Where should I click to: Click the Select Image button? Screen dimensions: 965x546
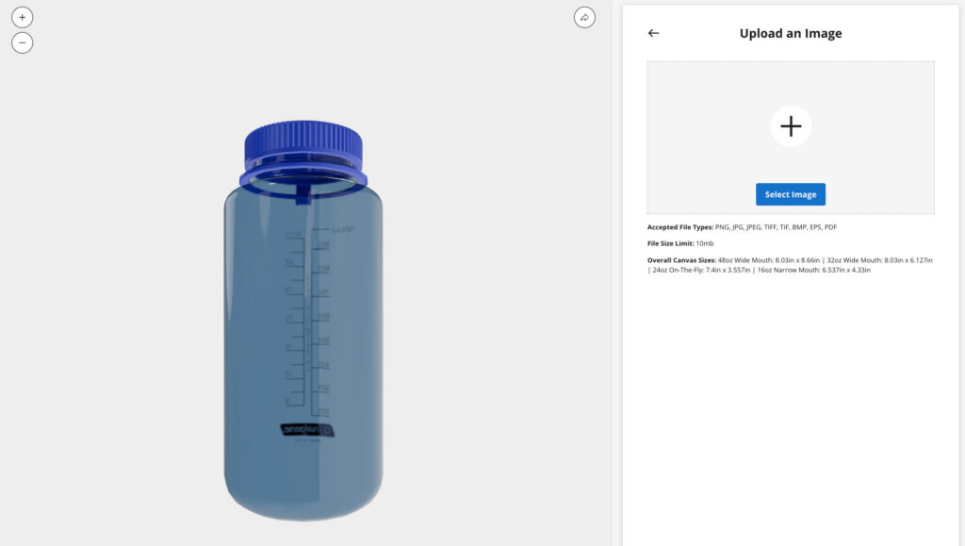tap(791, 194)
